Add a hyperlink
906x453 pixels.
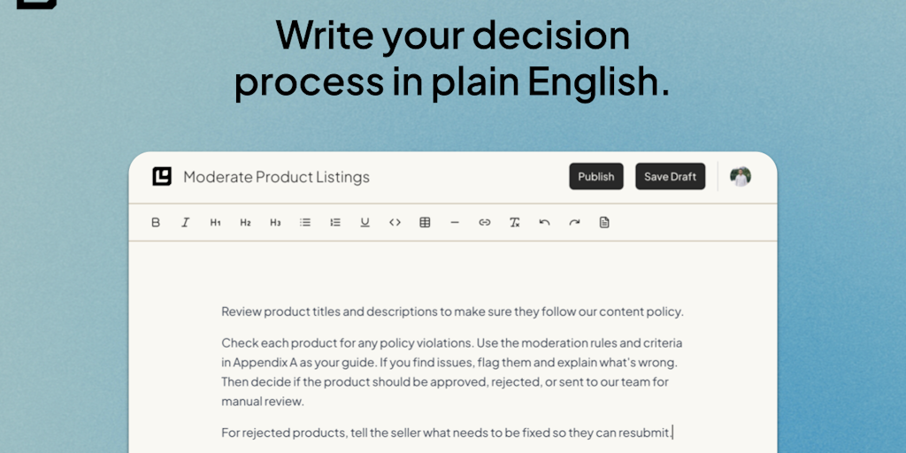pyautogui.click(x=485, y=222)
